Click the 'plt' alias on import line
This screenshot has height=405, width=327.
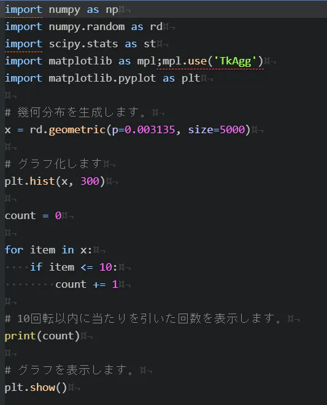(x=191, y=79)
